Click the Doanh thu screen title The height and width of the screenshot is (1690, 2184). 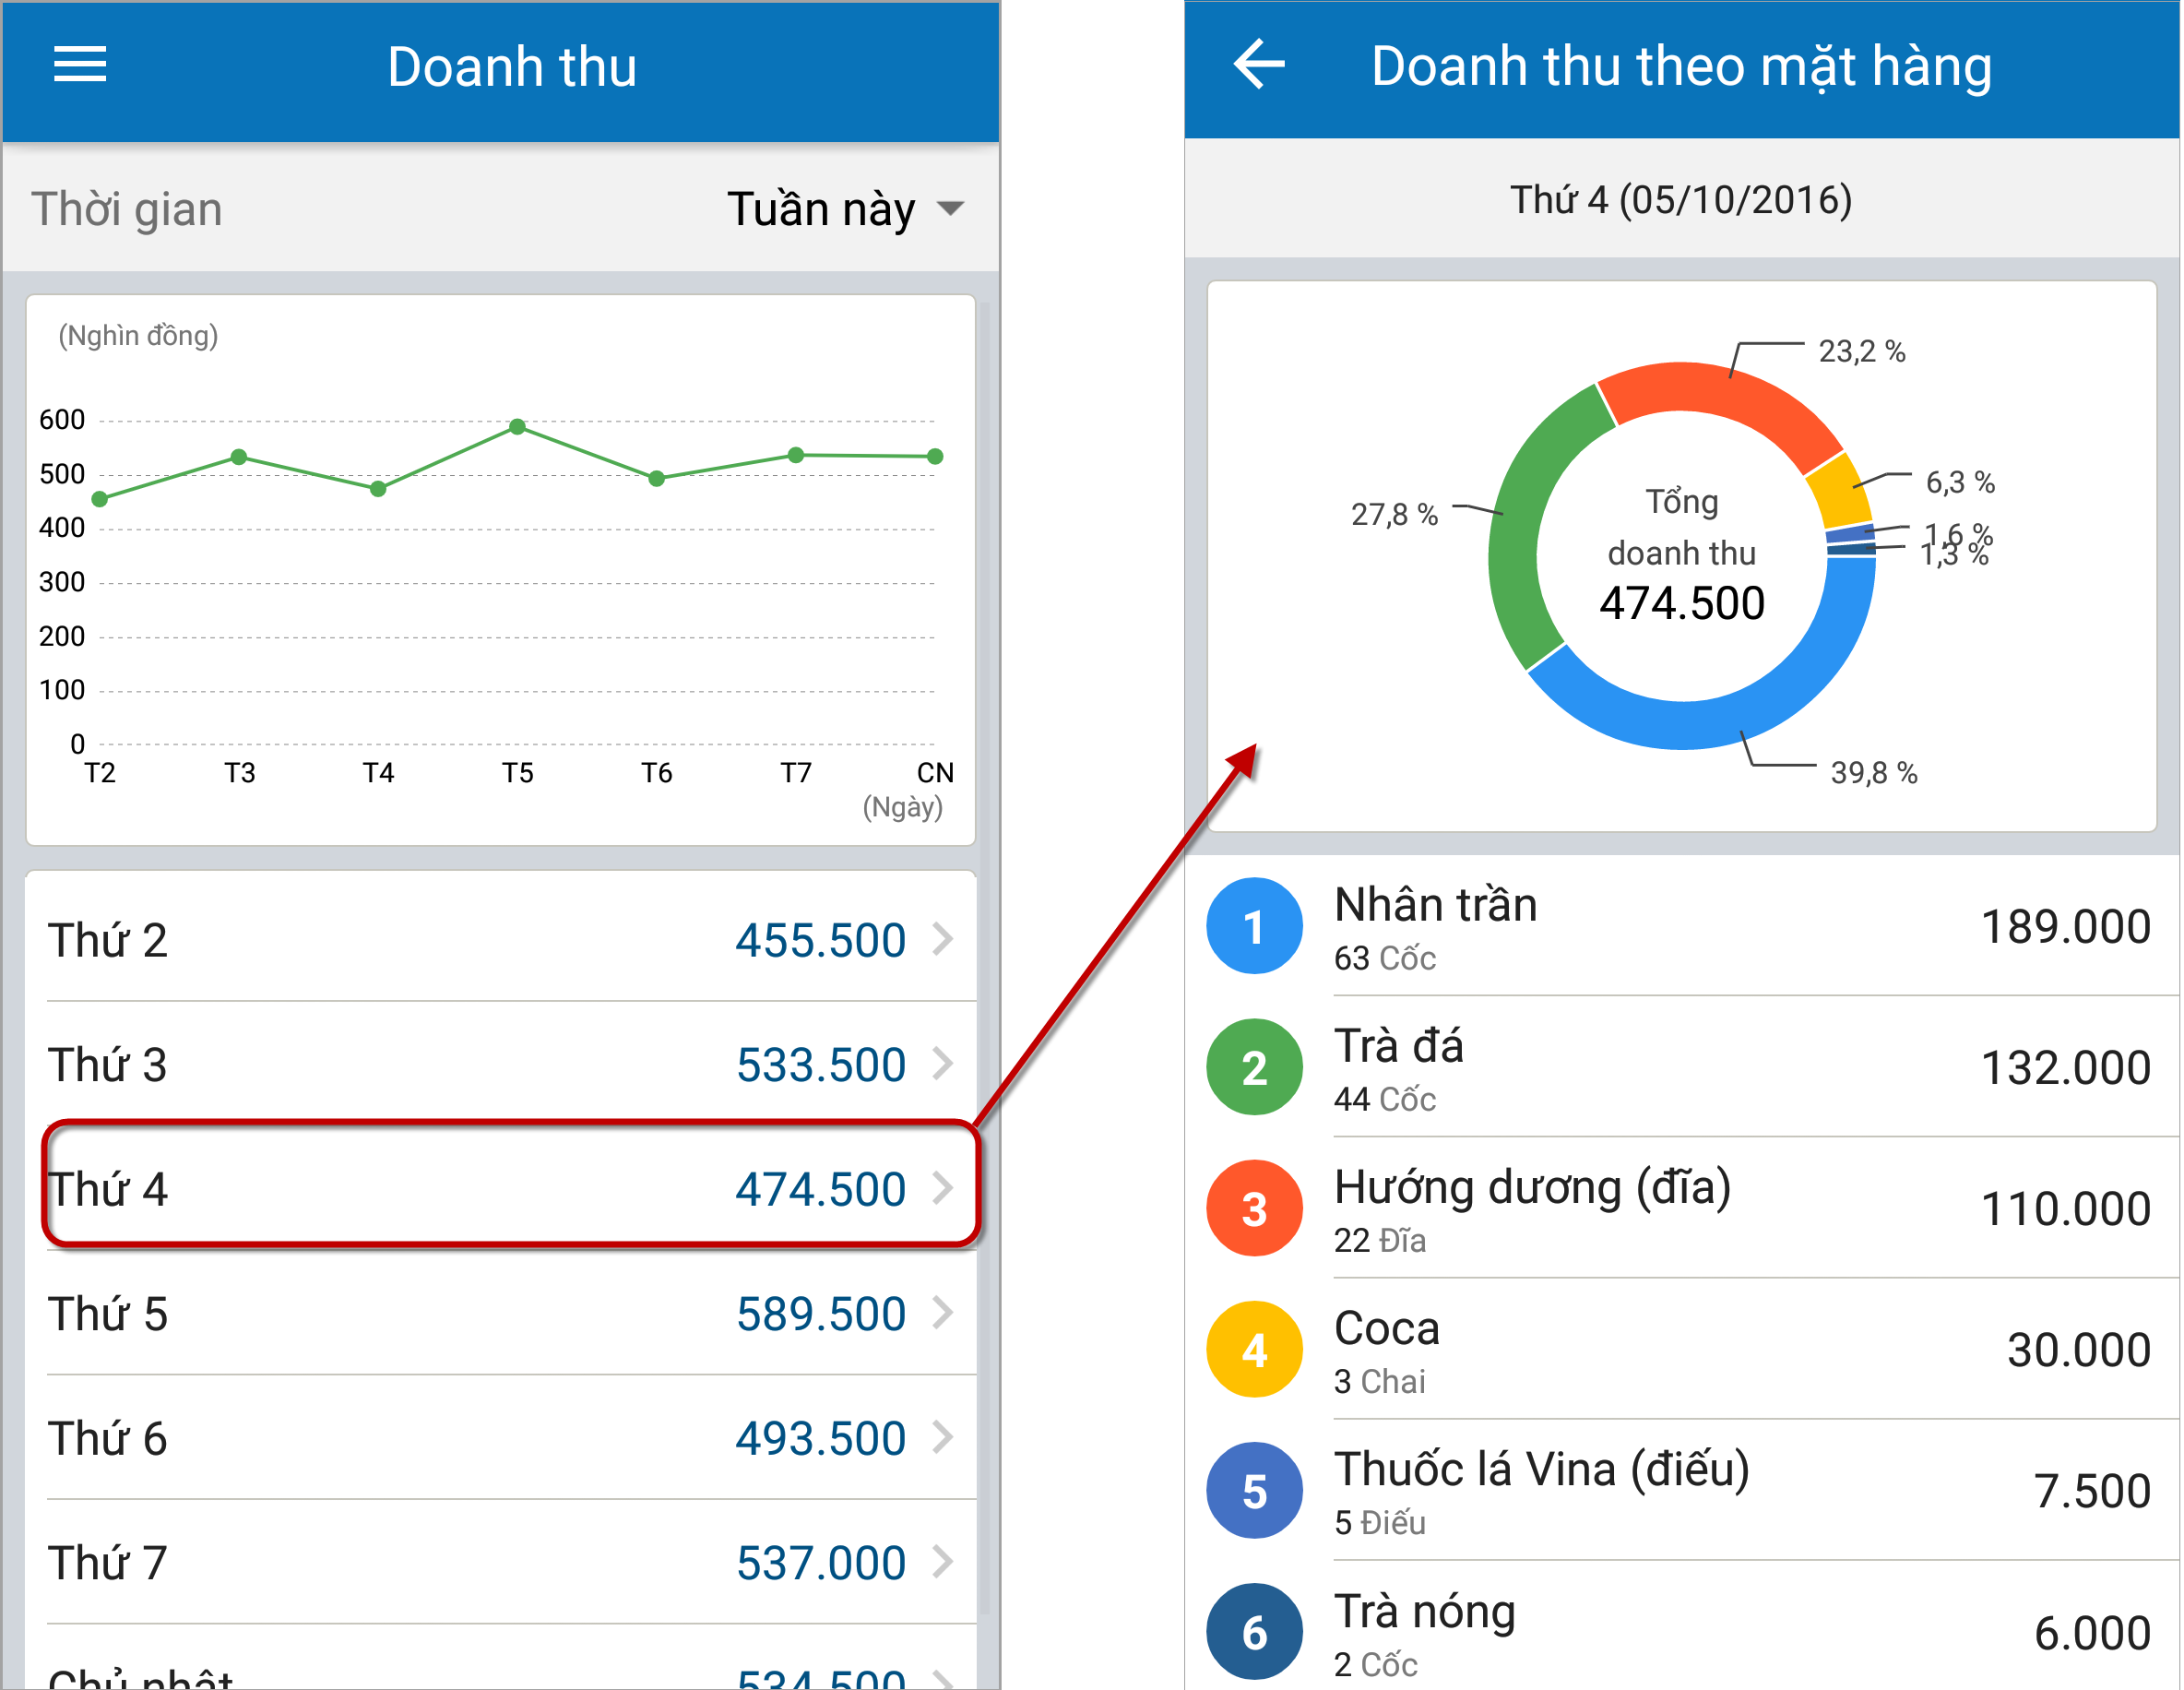(511, 67)
